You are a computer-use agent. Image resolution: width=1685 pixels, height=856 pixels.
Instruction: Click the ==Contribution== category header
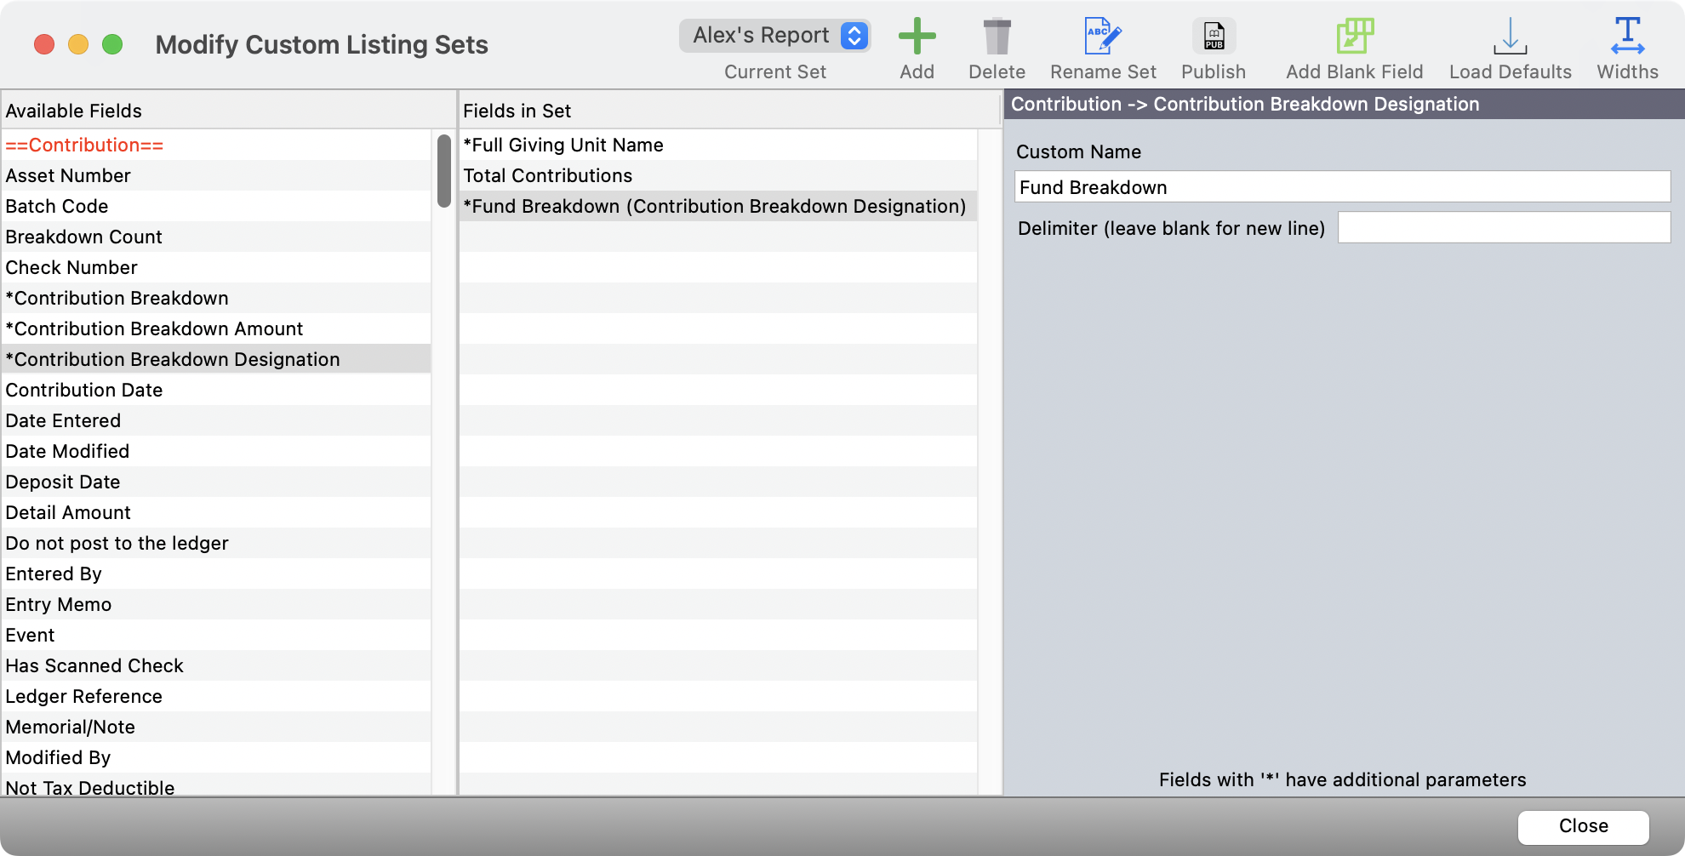pyautogui.click(x=84, y=146)
